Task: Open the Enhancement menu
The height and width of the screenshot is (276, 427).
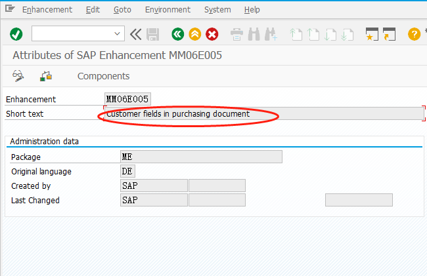Action: pos(47,10)
